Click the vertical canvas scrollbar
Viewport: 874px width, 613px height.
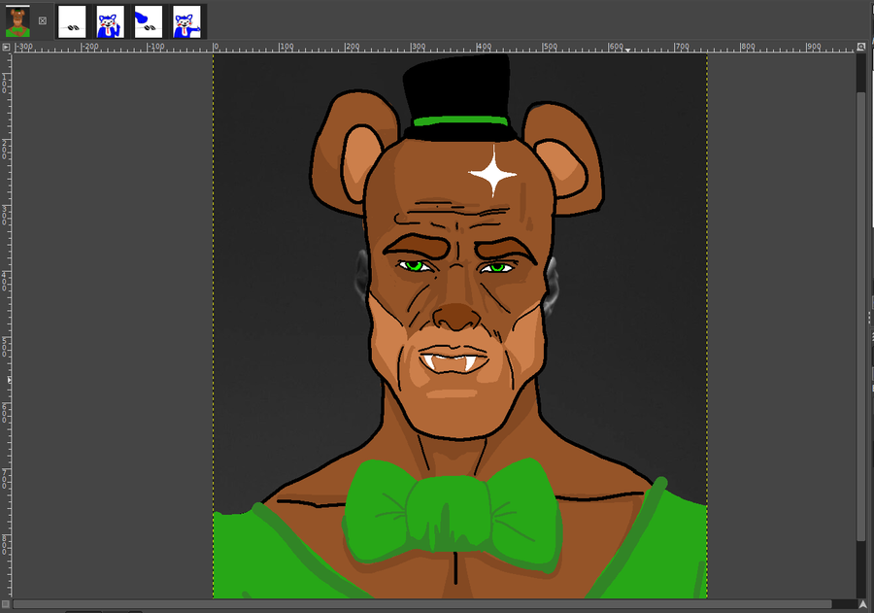[861, 317]
